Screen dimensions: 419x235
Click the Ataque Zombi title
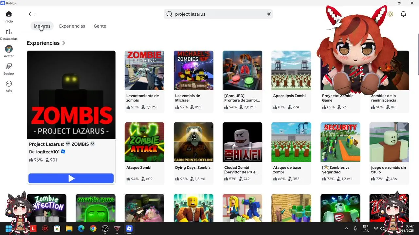[139, 167]
